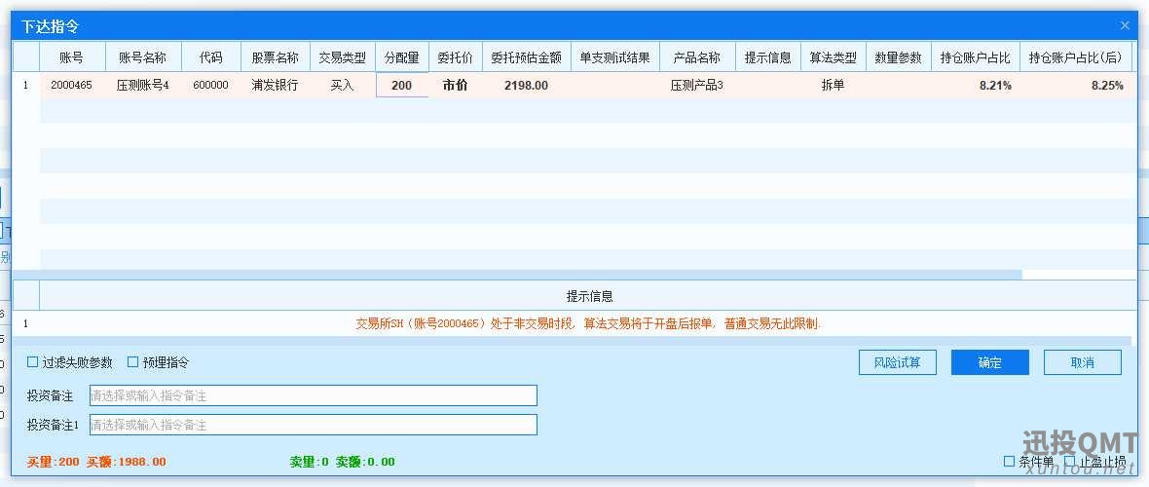Select account number 2000465 cell
The image size is (1149, 487).
pos(71,85)
